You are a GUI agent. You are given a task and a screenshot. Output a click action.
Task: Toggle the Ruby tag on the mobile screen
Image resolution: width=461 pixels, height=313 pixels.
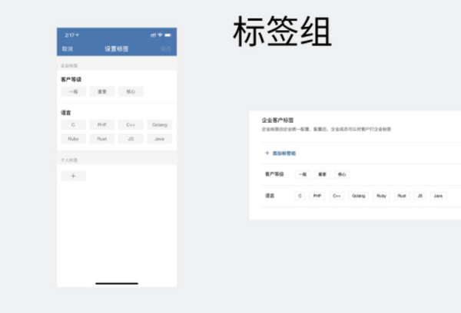coord(73,139)
